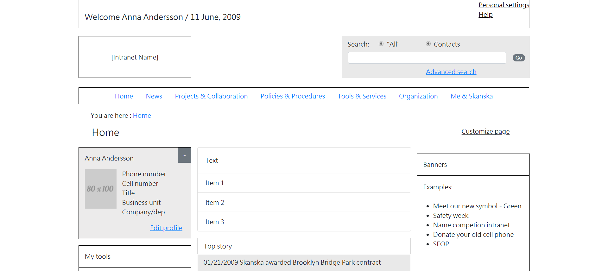Click the My tools panel header
The image size is (608, 271).
[135, 256]
